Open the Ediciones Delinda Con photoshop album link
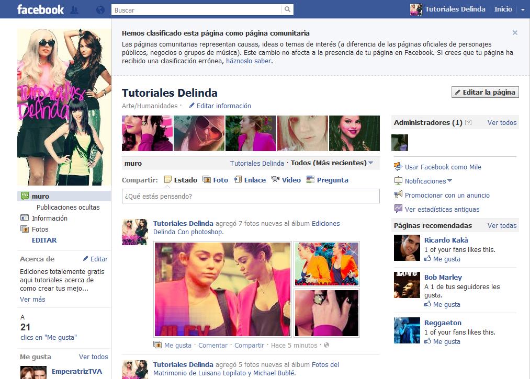 (x=246, y=228)
